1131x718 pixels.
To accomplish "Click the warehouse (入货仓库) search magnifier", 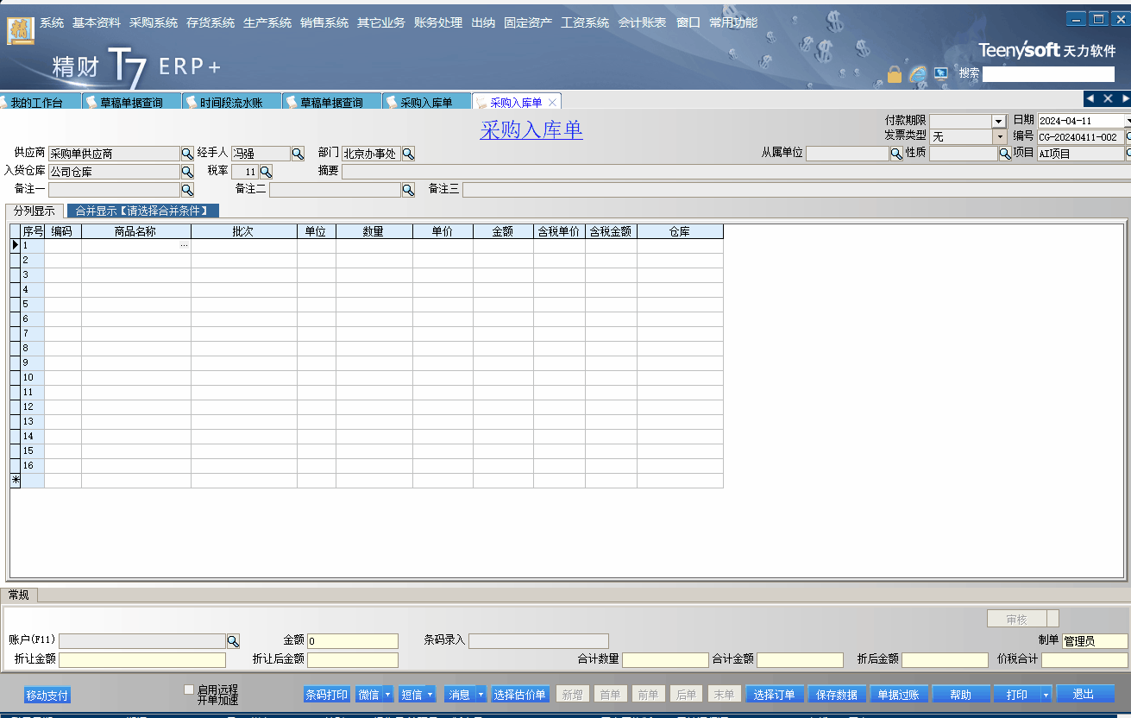I will coord(187,172).
